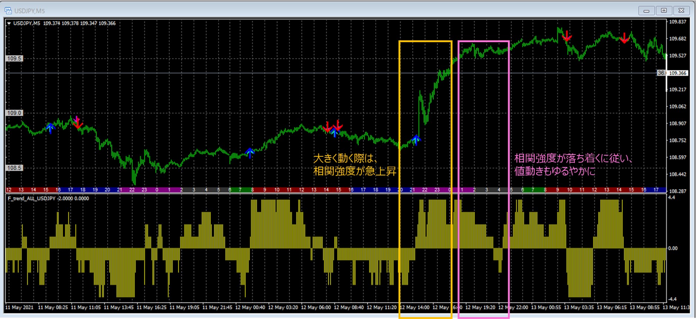Click the 109.062 value on the price scale

click(678, 106)
